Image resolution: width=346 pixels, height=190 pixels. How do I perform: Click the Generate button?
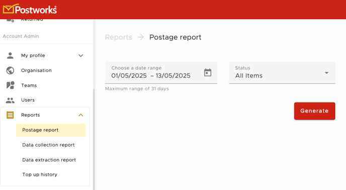(x=314, y=111)
